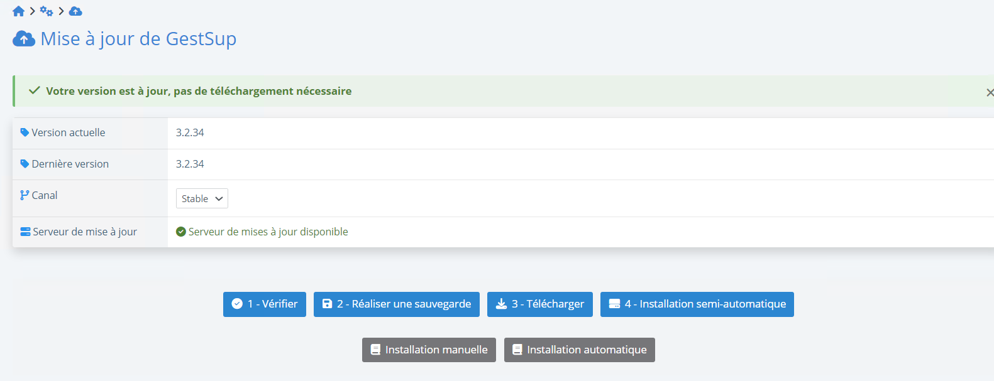994x381 pixels.
Task: Click 'Serveur de mises à jour disponible' text
Action: coord(268,232)
